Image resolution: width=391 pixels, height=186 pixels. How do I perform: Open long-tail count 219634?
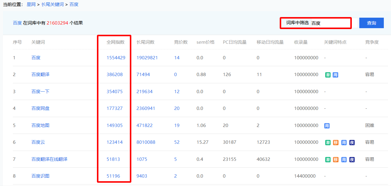(x=144, y=92)
